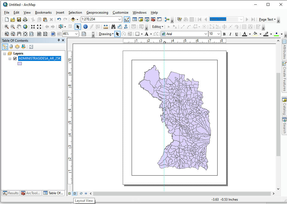287x204 pixels.
Task: Select List By Source in Table Of Contents
Action: pyautogui.click(x=11, y=47)
